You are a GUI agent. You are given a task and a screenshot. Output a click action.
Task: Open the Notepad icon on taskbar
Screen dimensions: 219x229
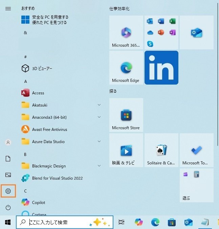205,222
